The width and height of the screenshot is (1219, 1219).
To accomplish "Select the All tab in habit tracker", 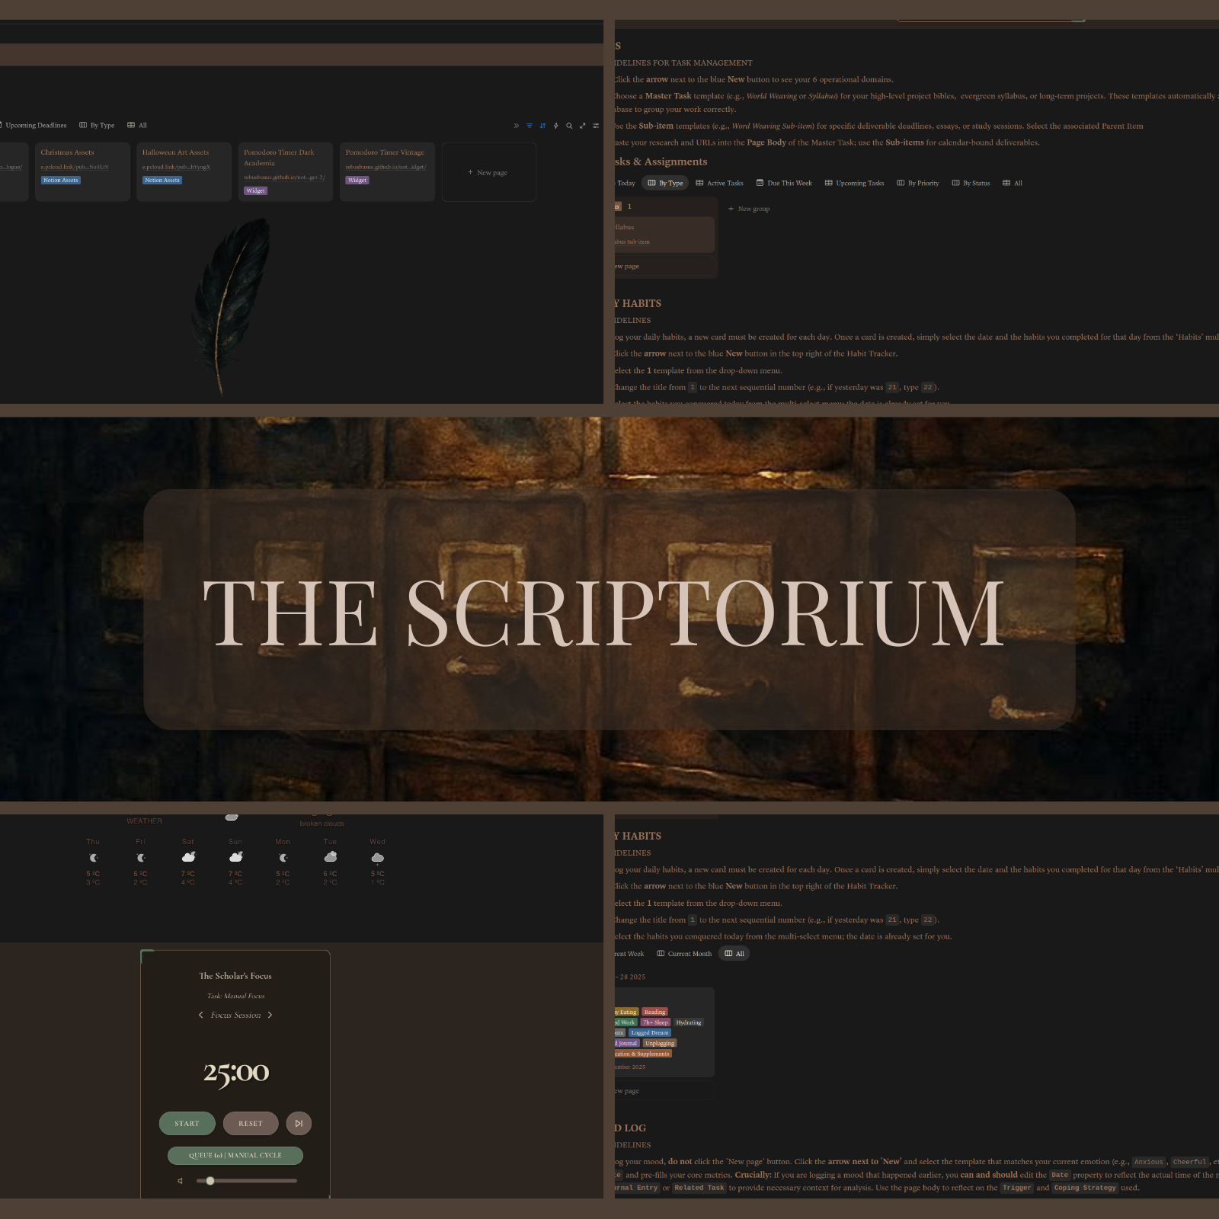I will pyautogui.click(x=734, y=953).
